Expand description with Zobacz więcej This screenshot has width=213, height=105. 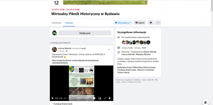point(123,72)
